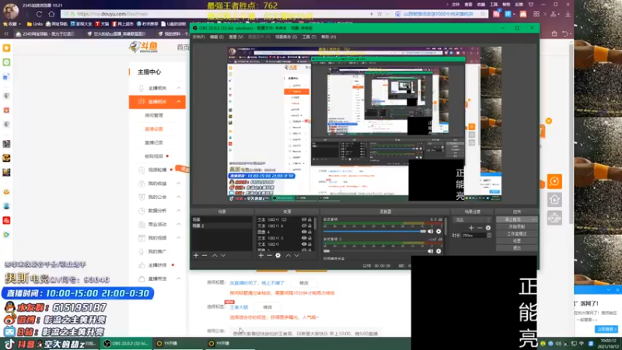This screenshot has width=622, height=350.
Task: Click floating home icon on page right
Action: (554, 200)
